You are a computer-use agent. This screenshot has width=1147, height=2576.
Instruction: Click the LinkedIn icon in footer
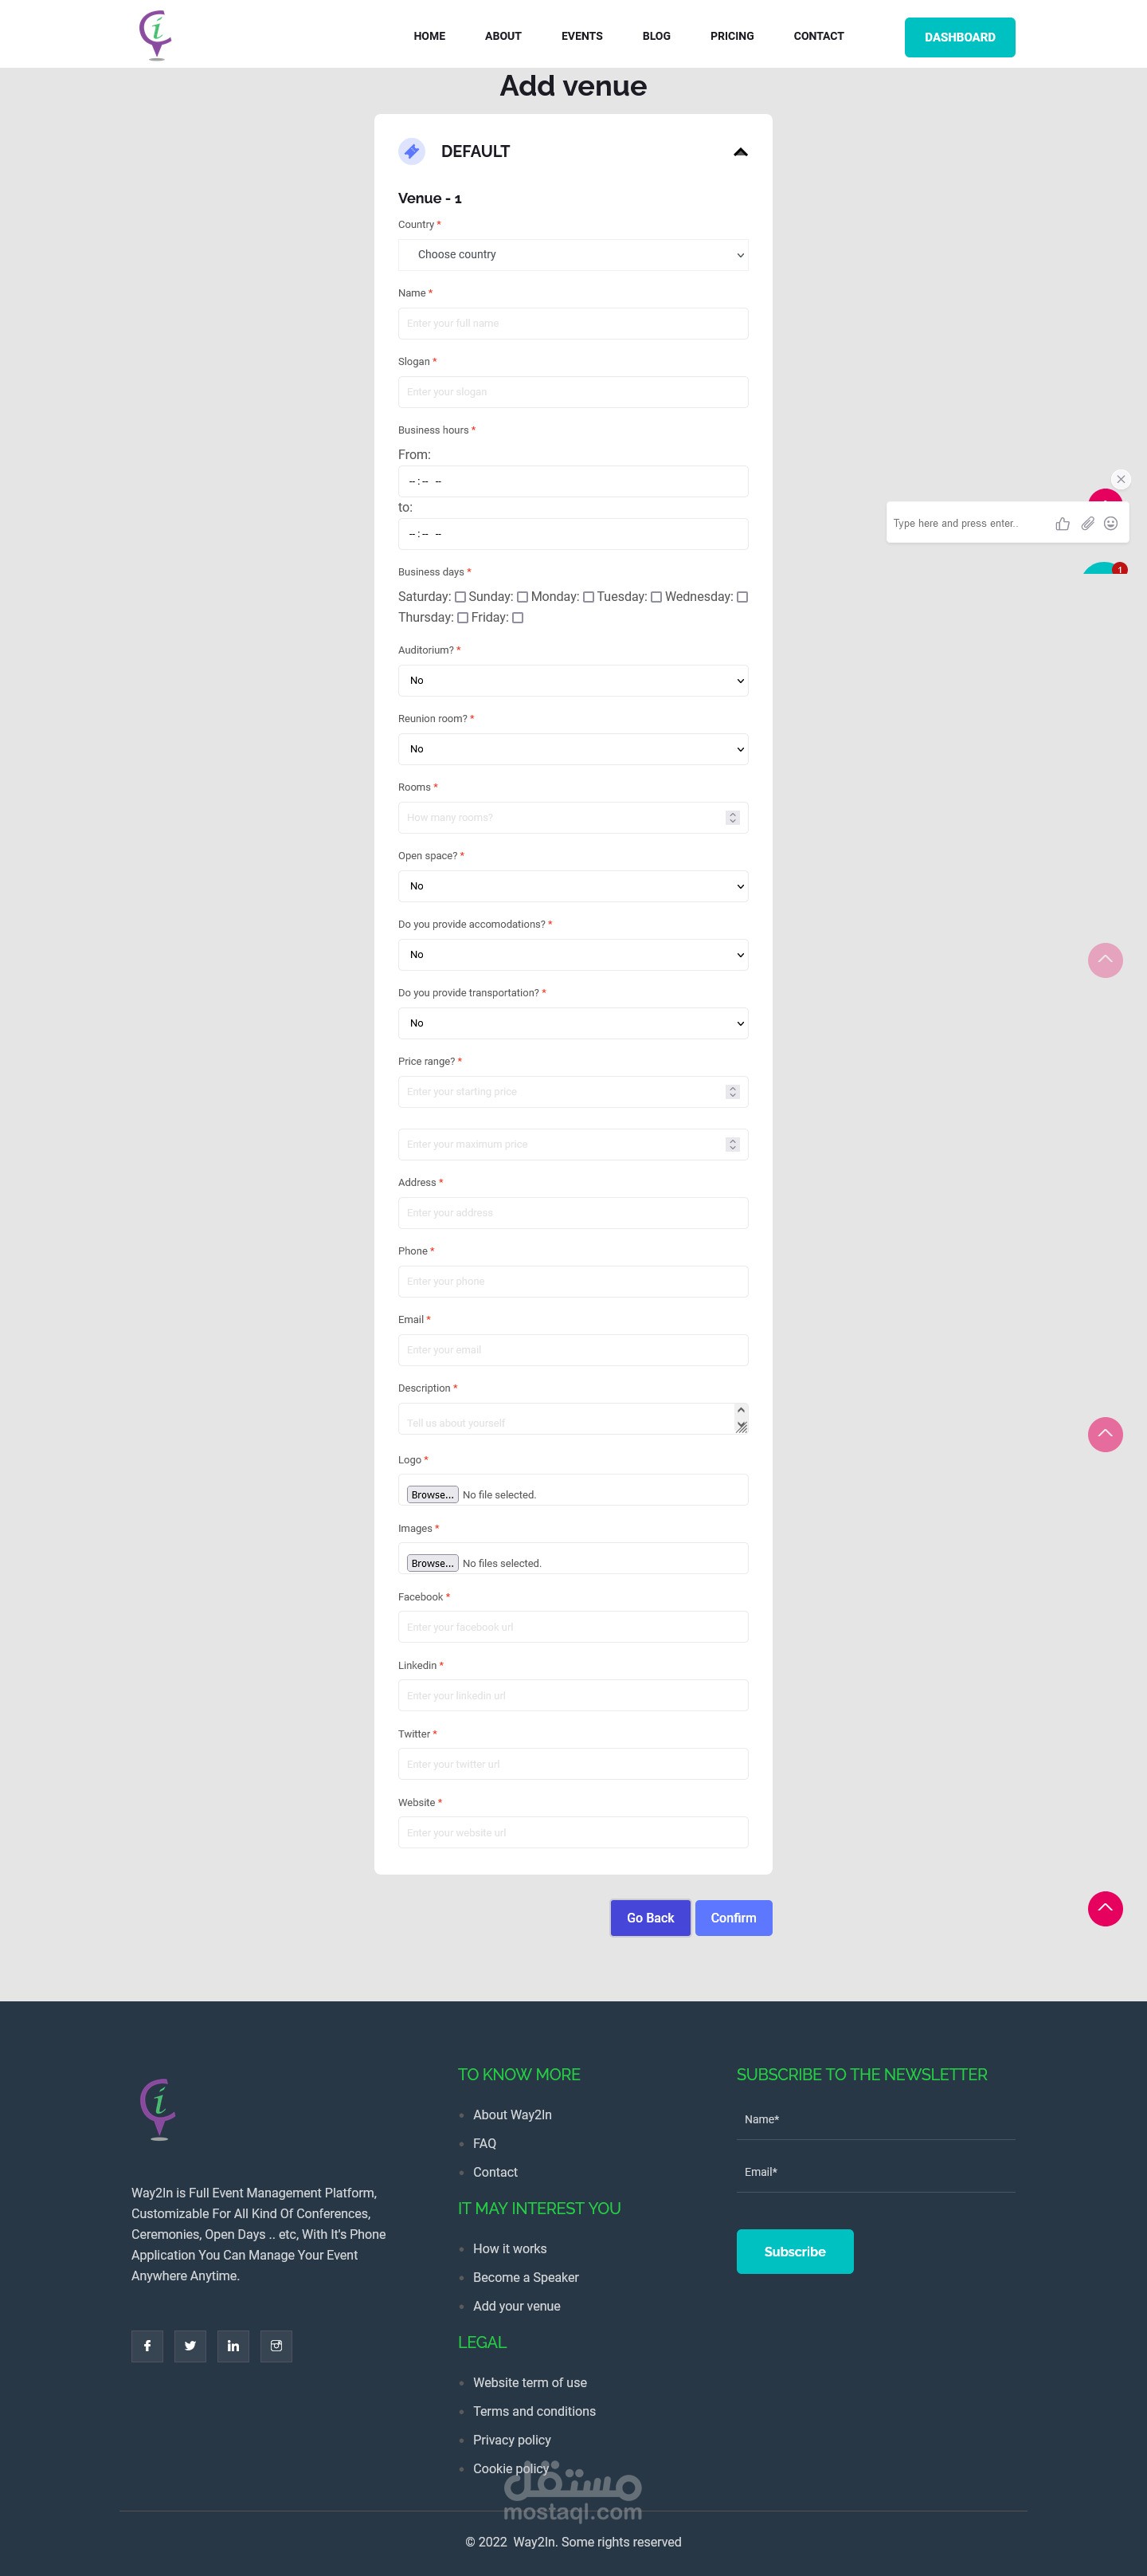click(233, 2346)
